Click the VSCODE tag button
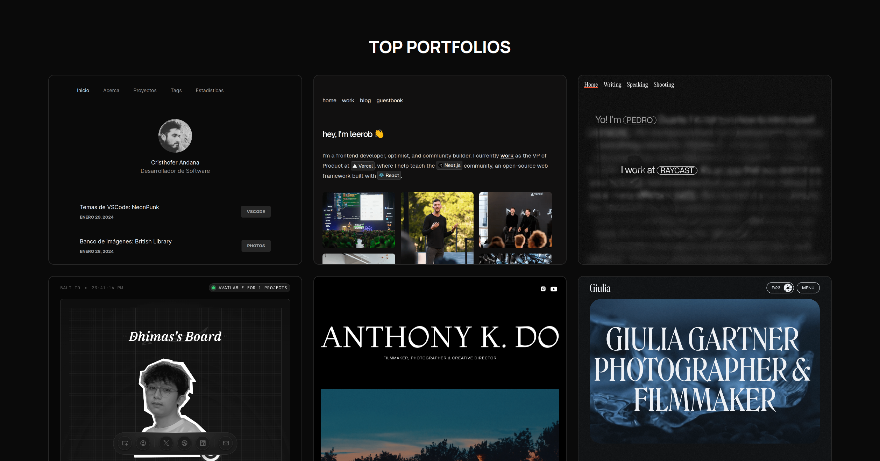This screenshot has height=461, width=880. (x=256, y=212)
